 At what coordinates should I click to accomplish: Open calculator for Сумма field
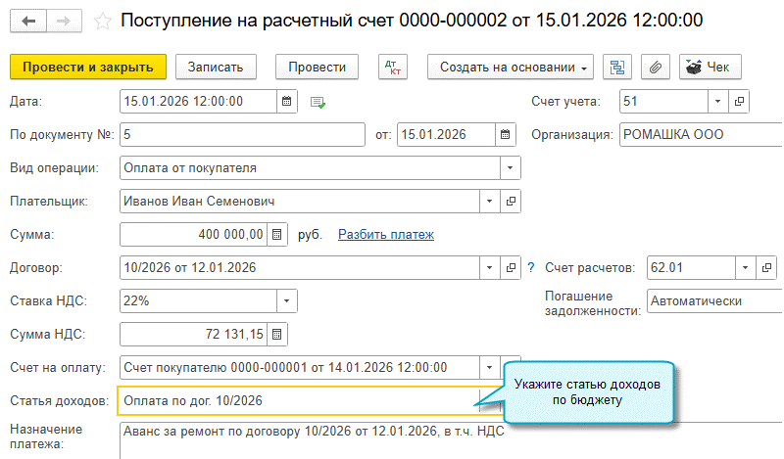277,234
